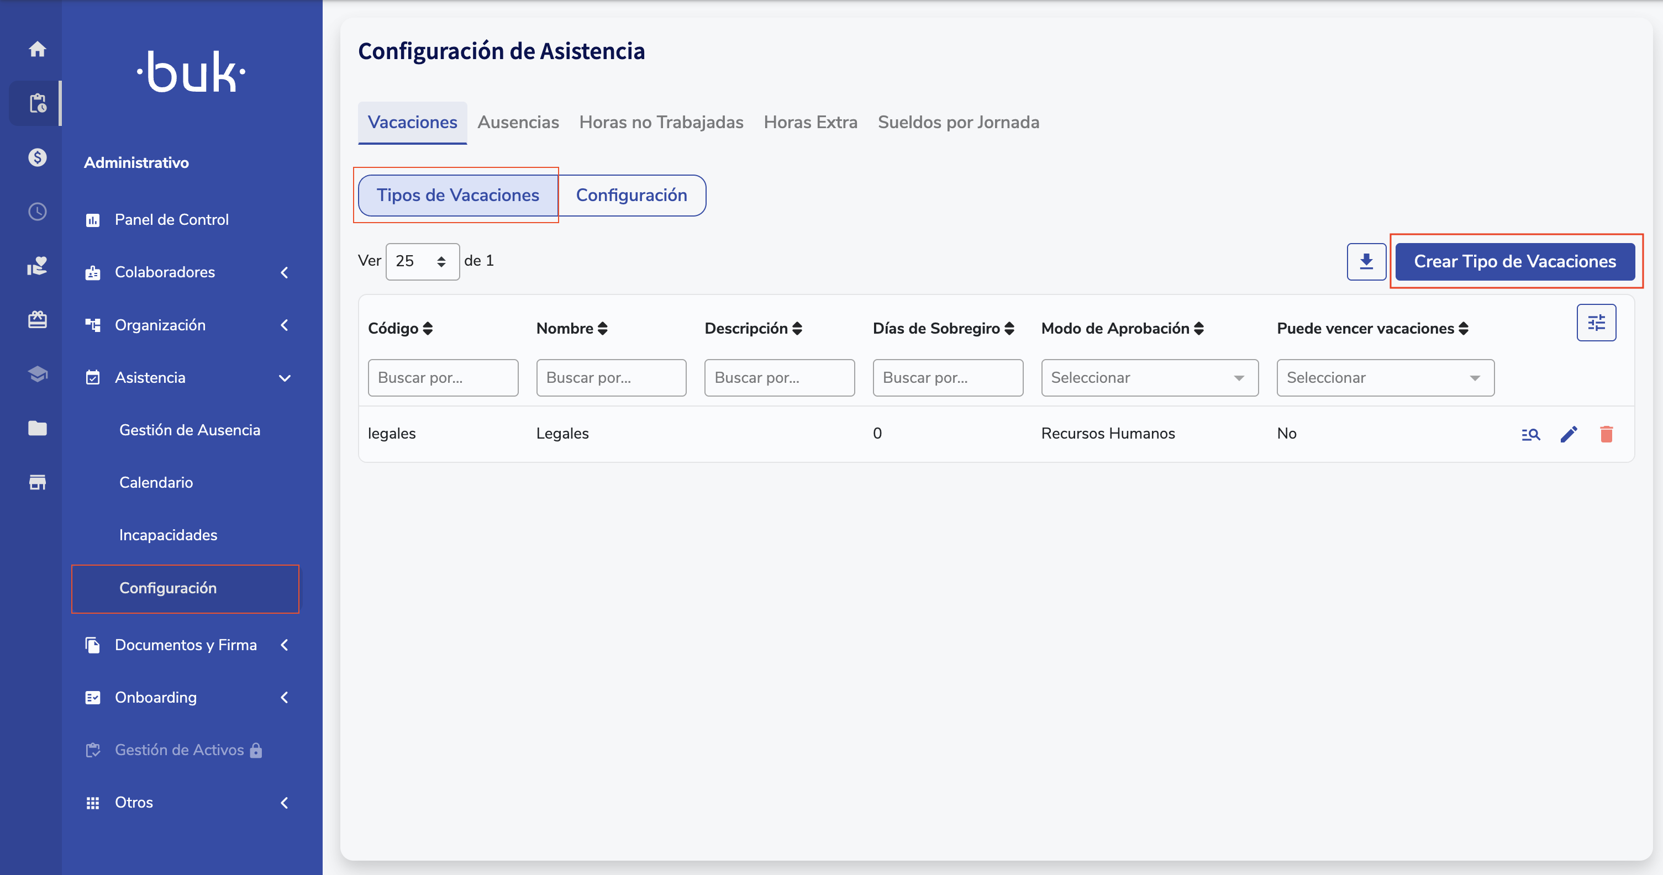Viewport: 1663px width, 875px height.
Task: Open the folder module icon
Action: 38,428
